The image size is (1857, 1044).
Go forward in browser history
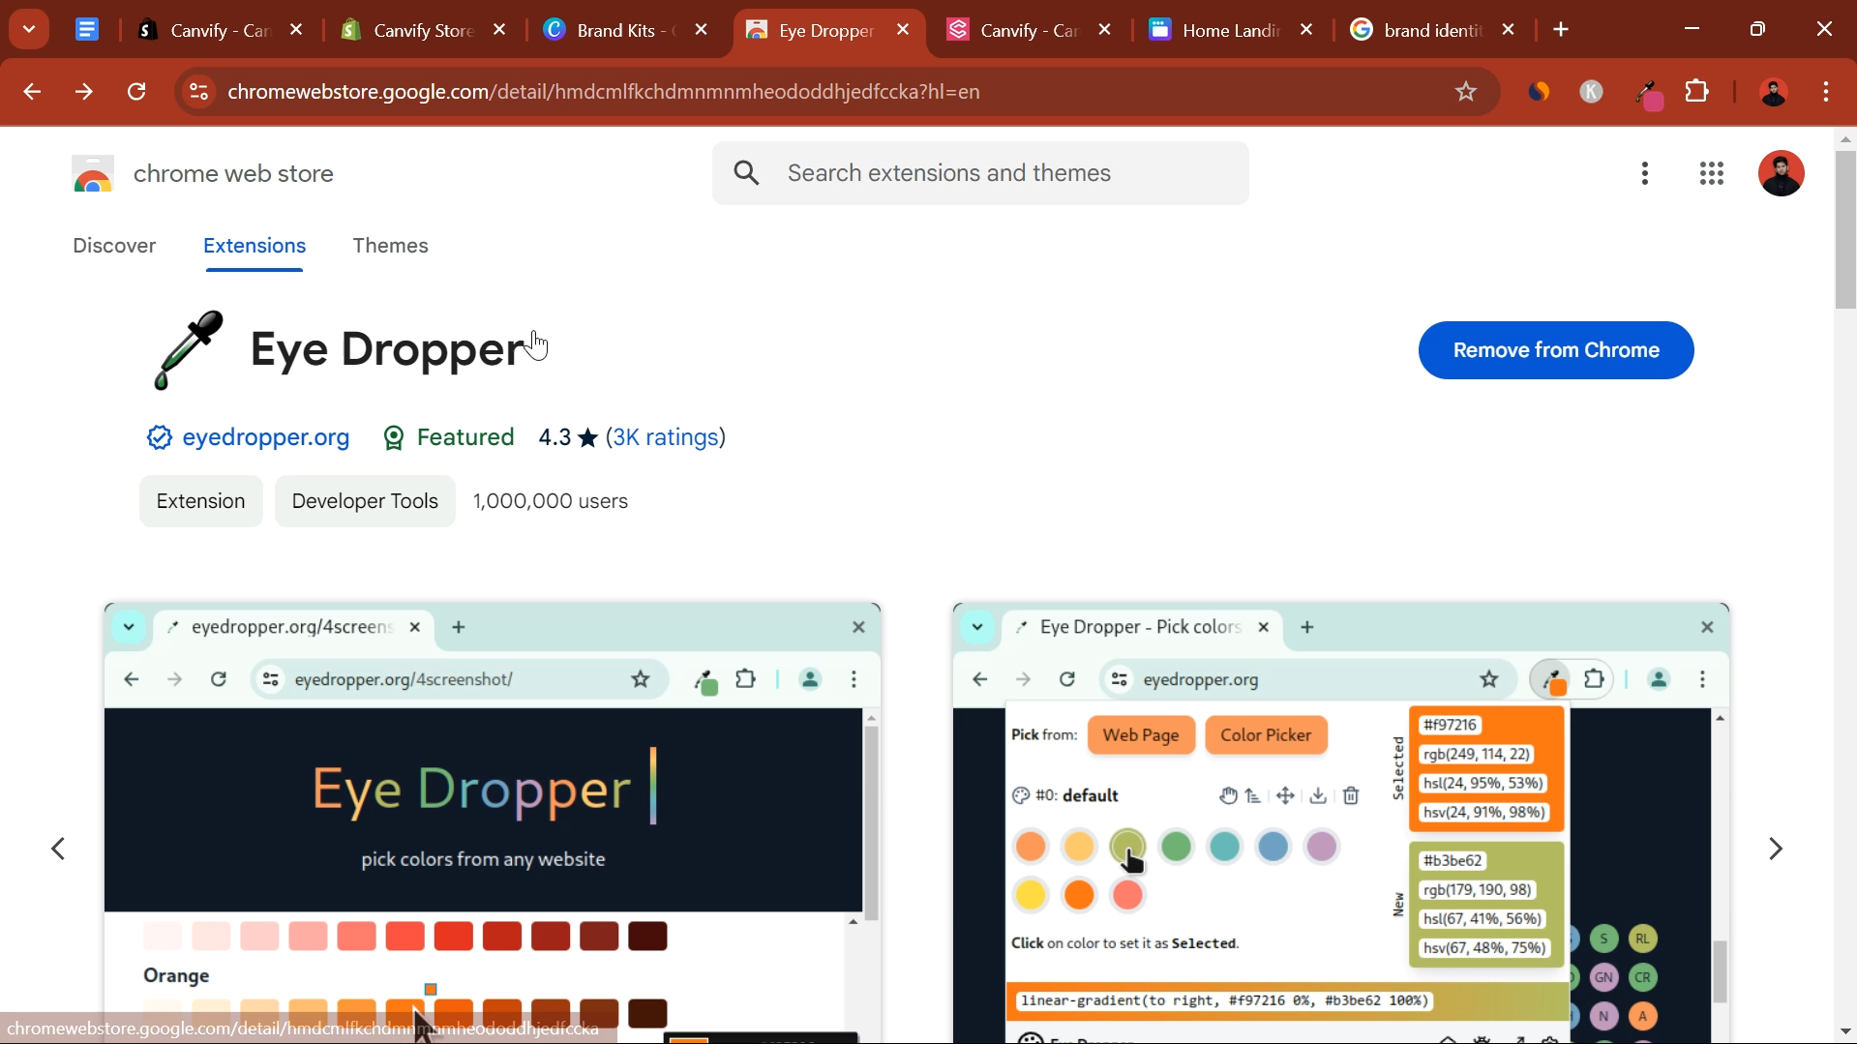click(x=84, y=92)
